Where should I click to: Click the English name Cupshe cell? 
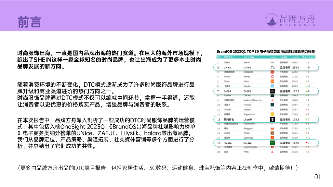tap(247, 86)
